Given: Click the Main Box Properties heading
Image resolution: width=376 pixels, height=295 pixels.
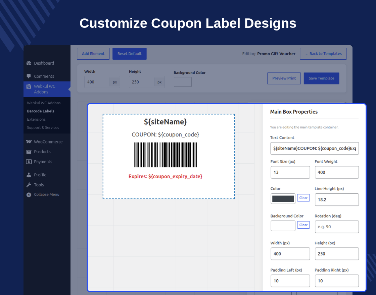Looking at the screenshot, I should click(x=294, y=112).
